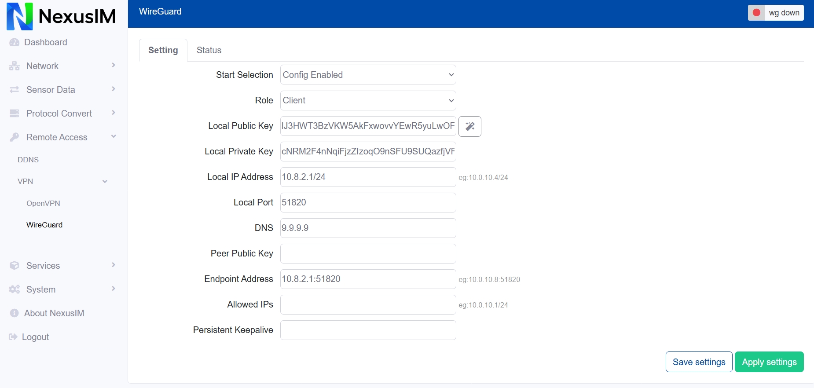Click the Logout link
This screenshot has height=388, width=814.
click(x=35, y=337)
